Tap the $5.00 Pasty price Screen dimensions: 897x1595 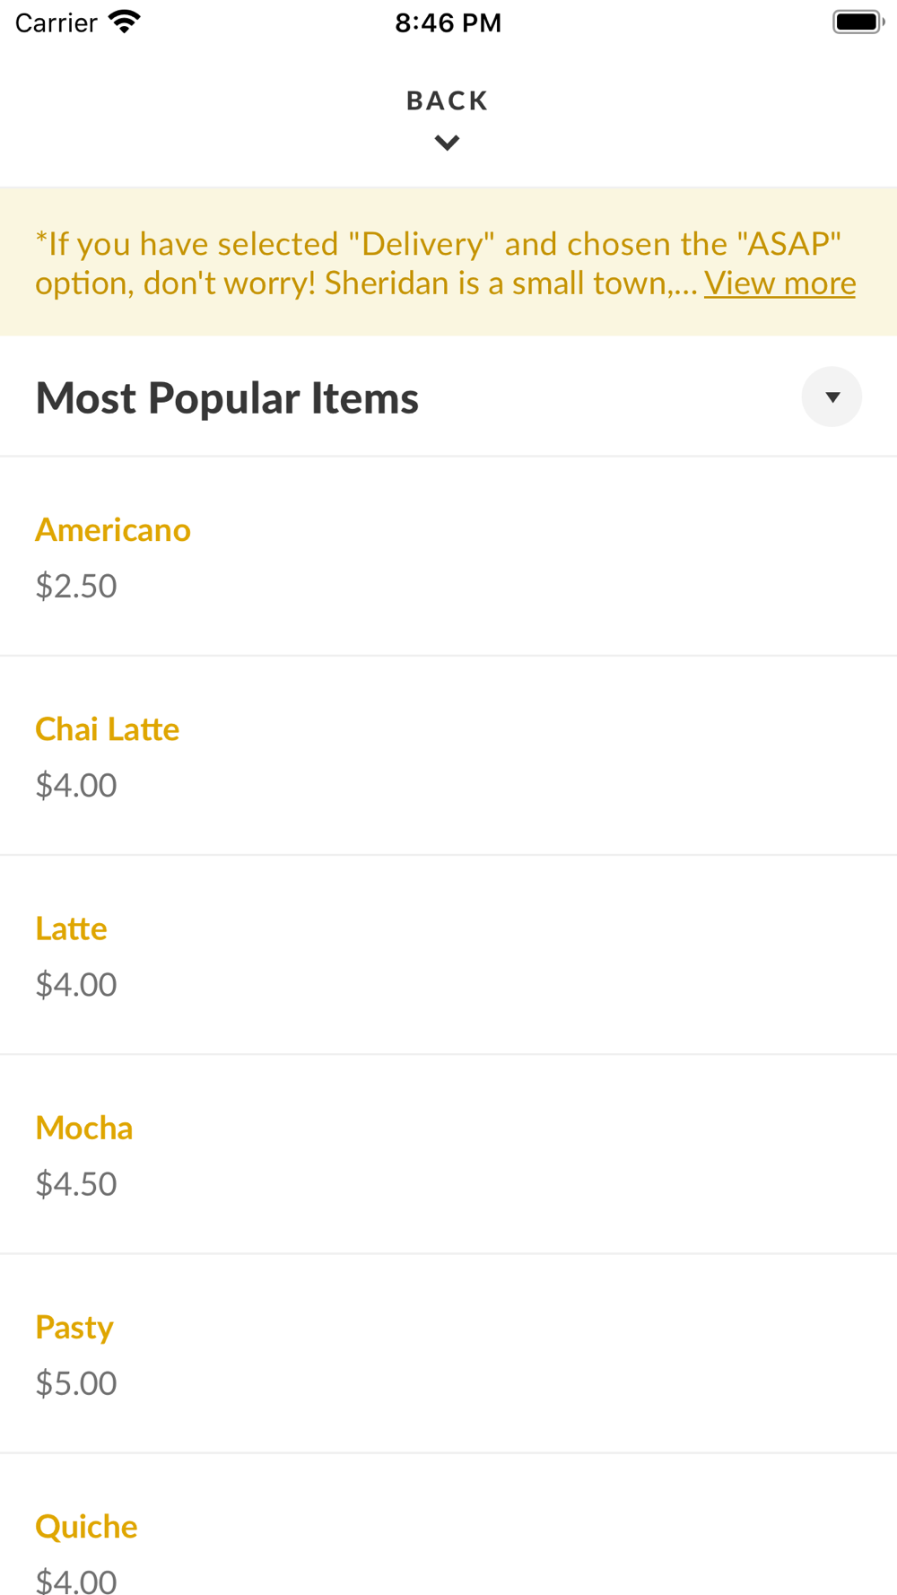tap(76, 1383)
